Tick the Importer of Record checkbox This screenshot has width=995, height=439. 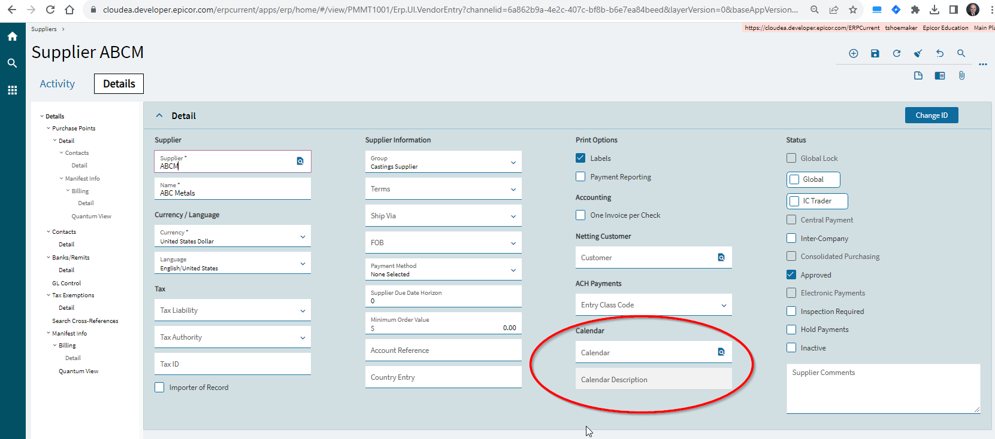(x=159, y=387)
